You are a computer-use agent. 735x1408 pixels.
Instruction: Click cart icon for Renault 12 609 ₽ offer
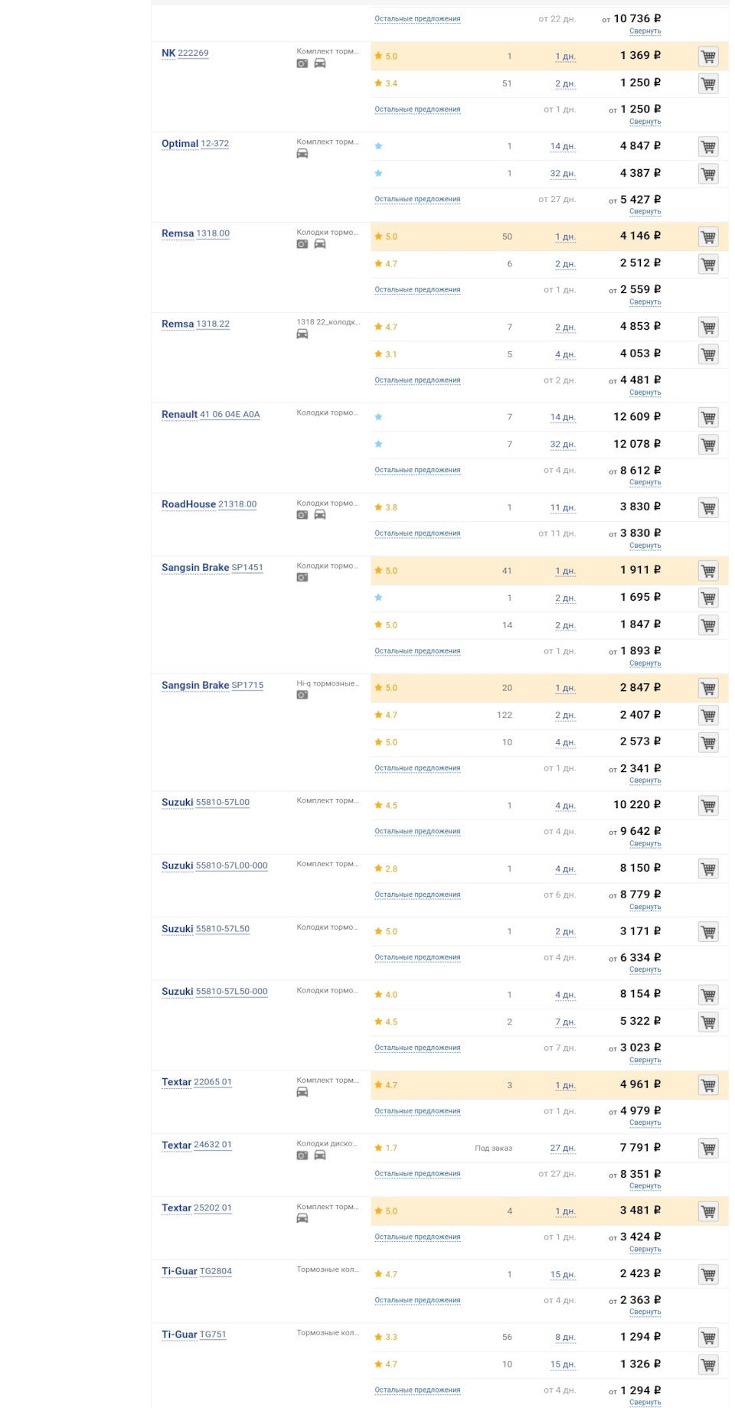click(708, 418)
